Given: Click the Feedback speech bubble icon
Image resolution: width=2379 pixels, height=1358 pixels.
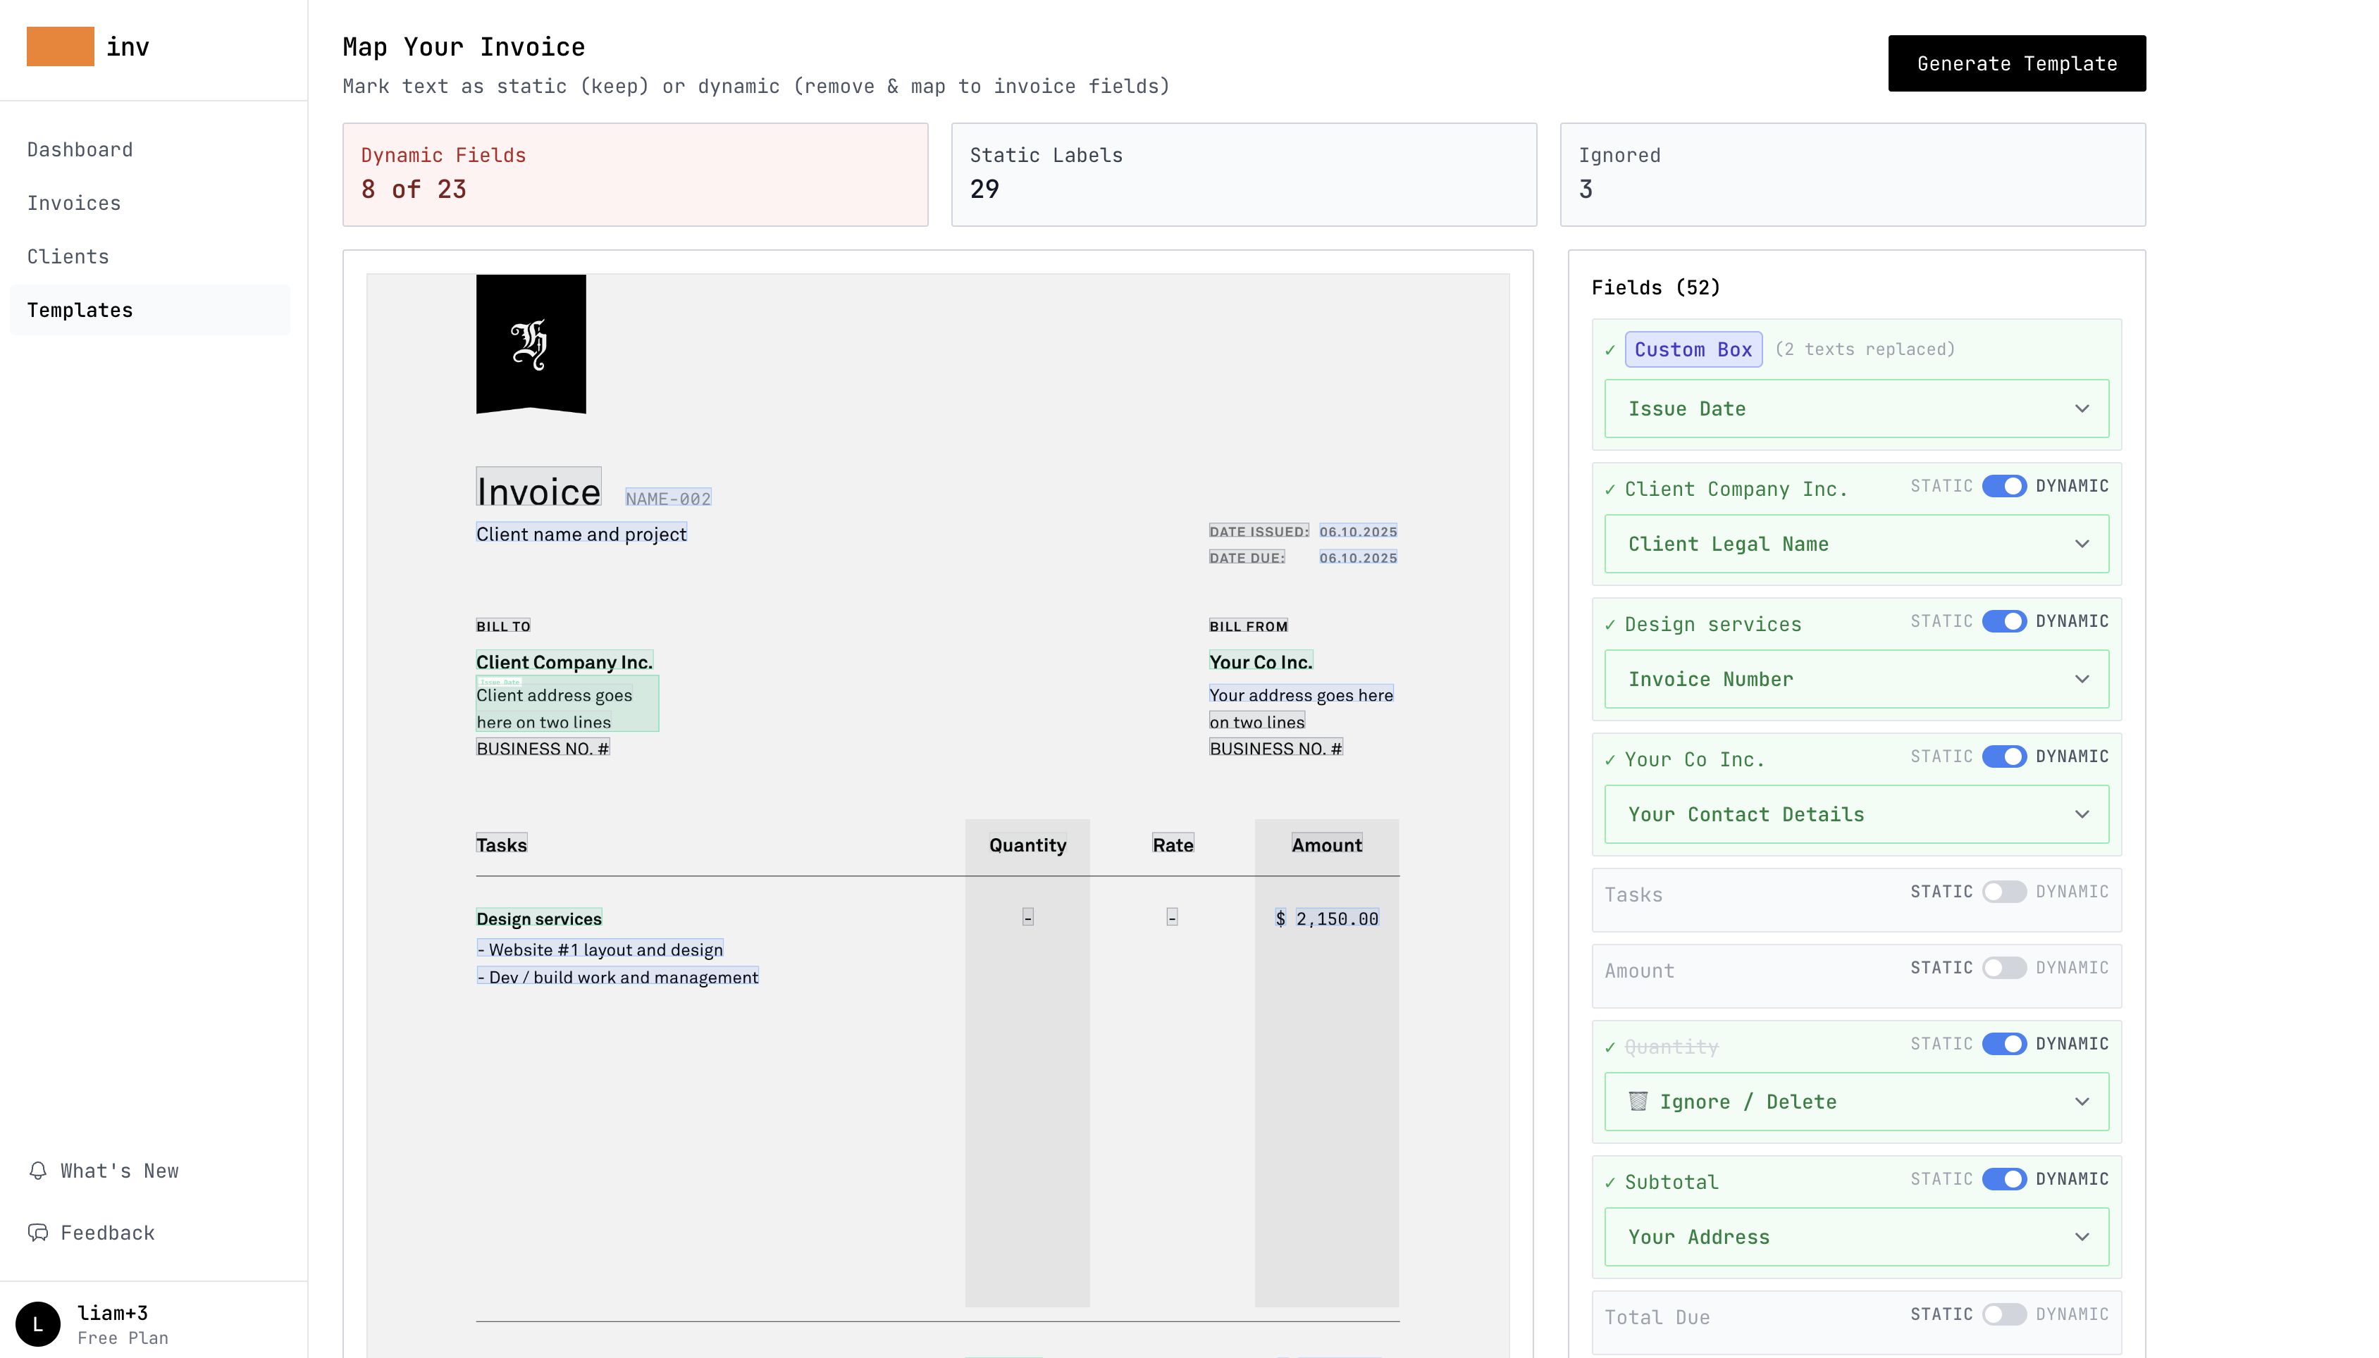Looking at the screenshot, I should 38,1232.
